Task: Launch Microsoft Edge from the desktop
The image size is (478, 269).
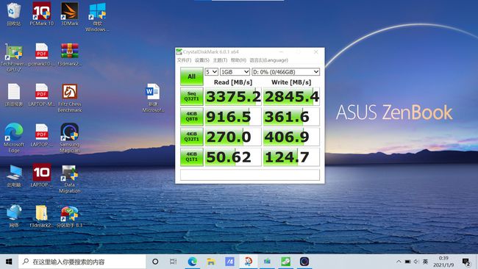Action: click(x=14, y=137)
